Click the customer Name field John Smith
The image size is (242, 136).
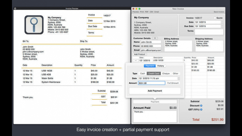pyautogui.click(x=151, y=42)
